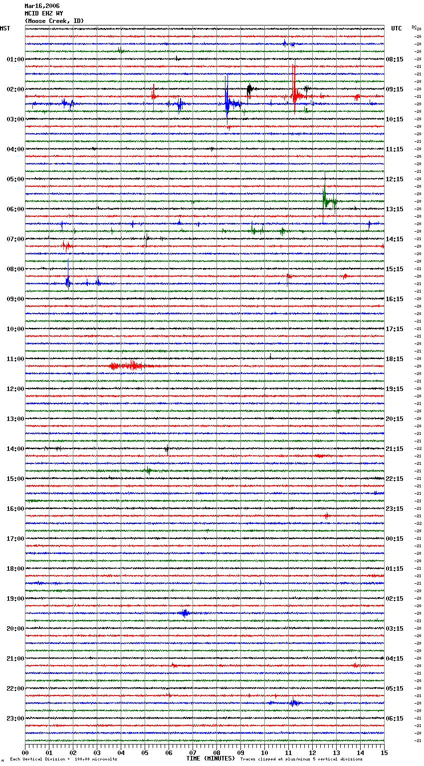The height and width of the screenshot is (766, 424).
Task: Select the 08:00 MST time label
Action: pyautogui.click(x=15, y=269)
